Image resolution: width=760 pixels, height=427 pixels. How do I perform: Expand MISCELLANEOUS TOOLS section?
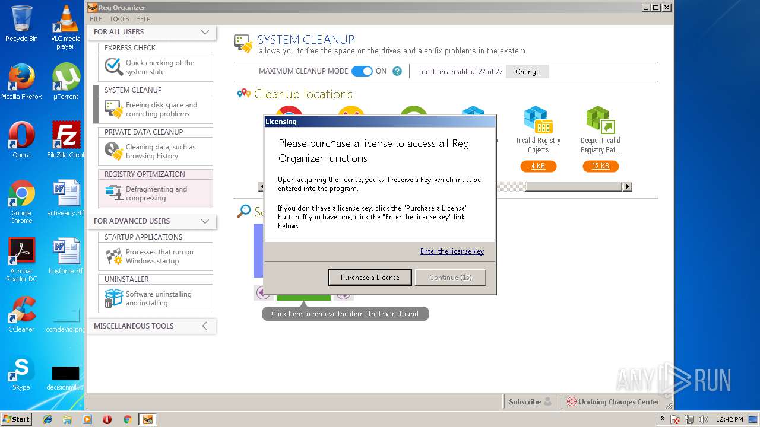tap(205, 326)
